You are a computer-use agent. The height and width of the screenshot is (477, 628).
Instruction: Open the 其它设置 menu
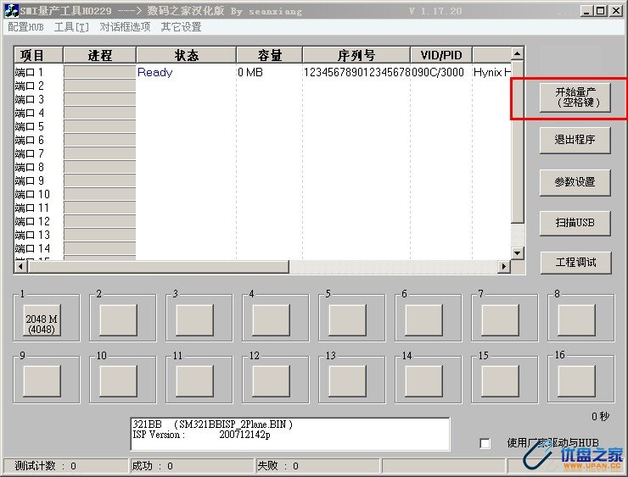[x=181, y=27]
